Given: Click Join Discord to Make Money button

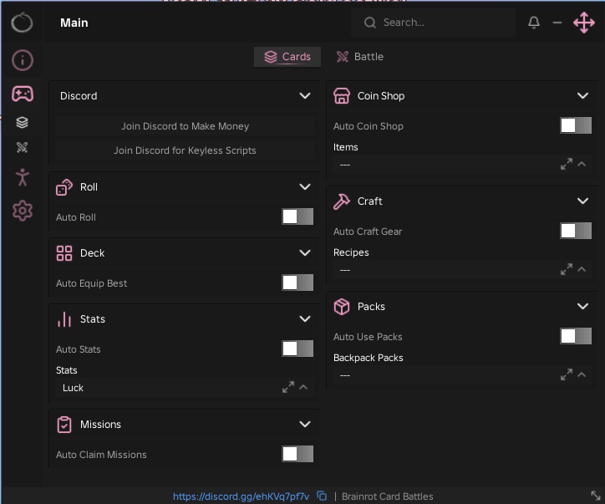Looking at the screenshot, I should 185,126.
